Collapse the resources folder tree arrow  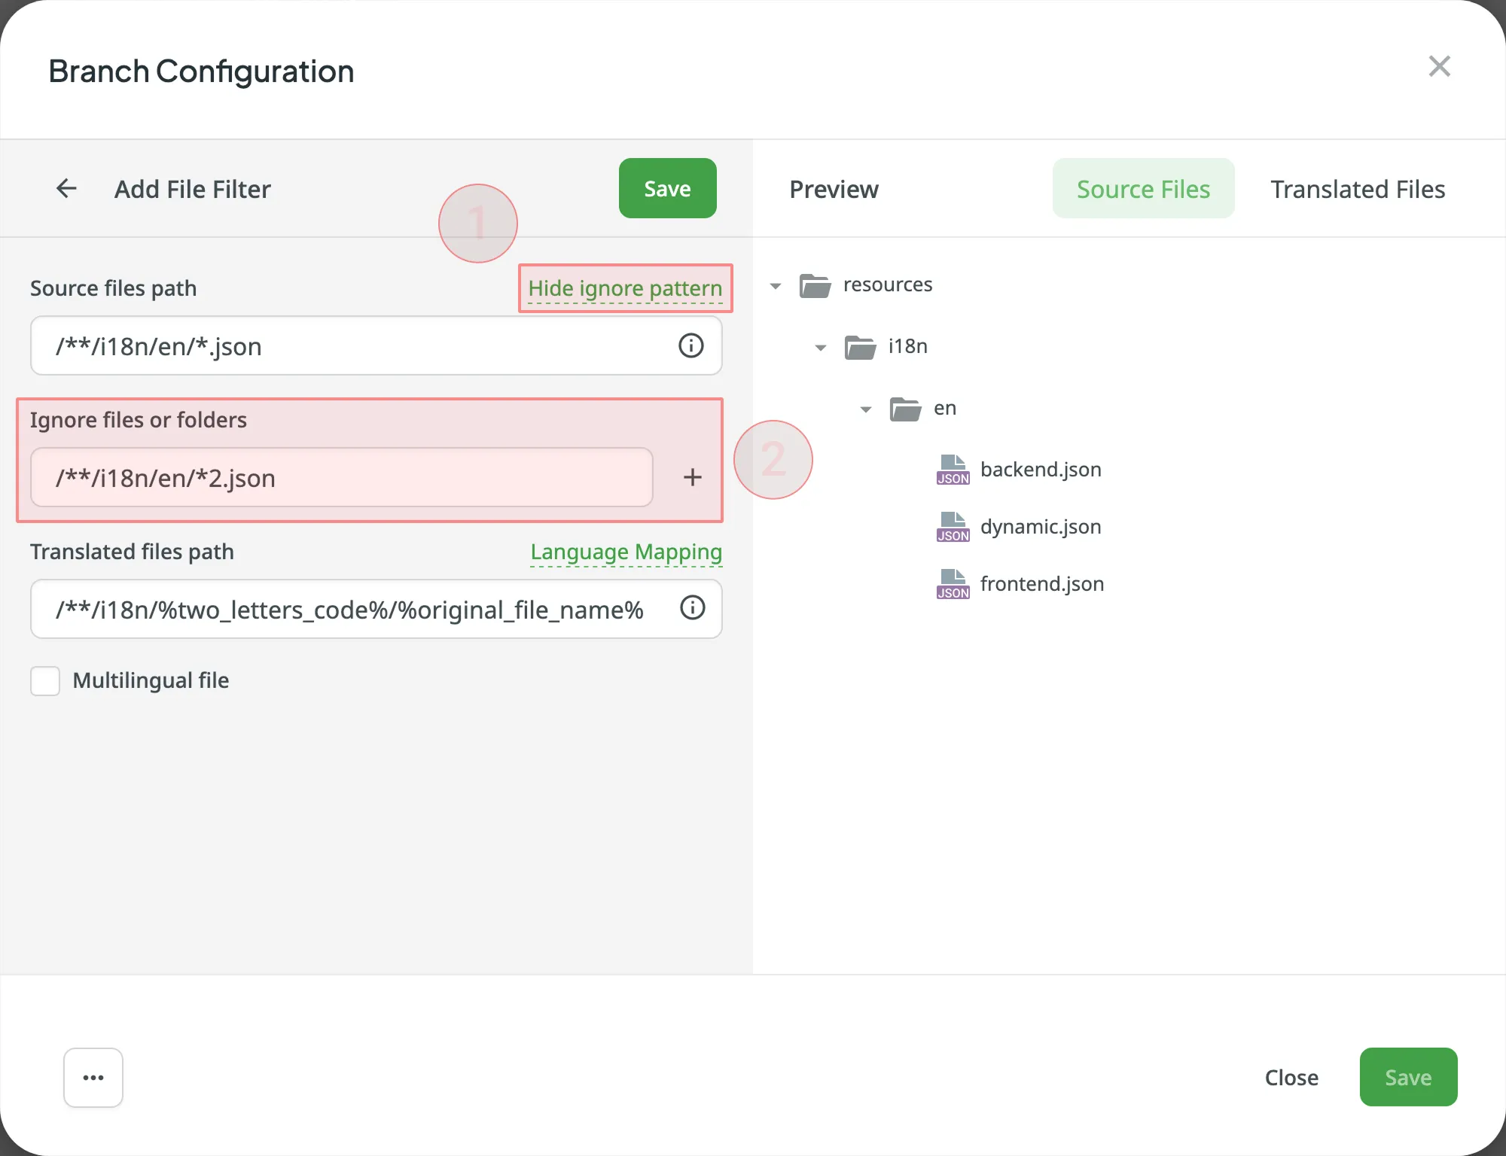pyautogui.click(x=776, y=286)
